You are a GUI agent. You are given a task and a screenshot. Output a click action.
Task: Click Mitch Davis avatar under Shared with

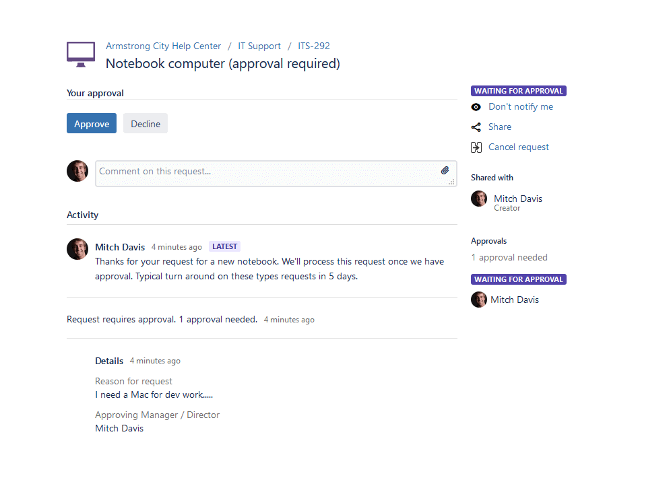point(479,199)
